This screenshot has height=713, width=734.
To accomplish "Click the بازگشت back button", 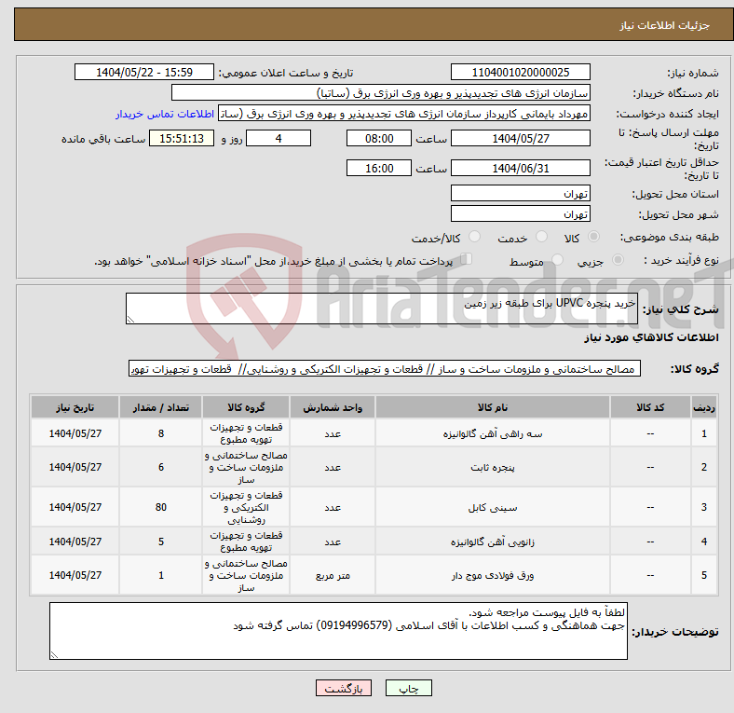I will click(344, 688).
